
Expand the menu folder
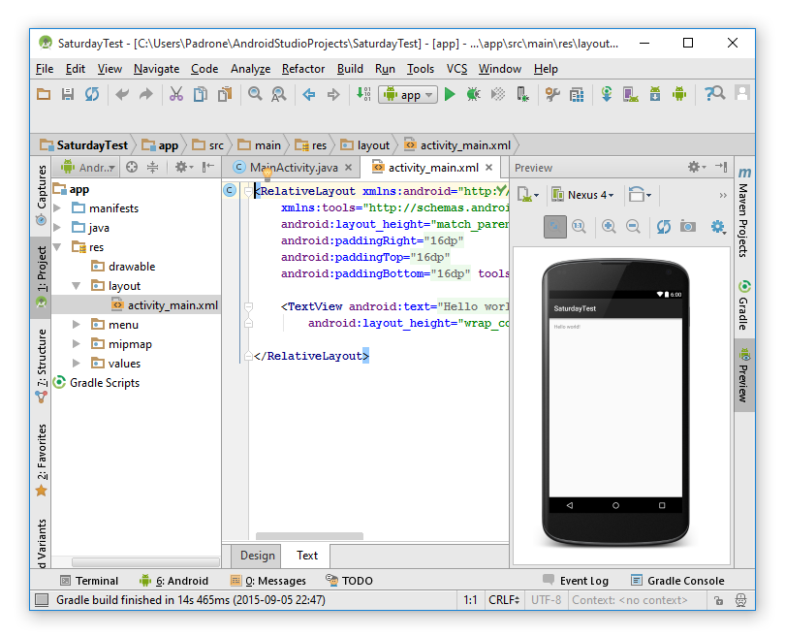[x=77, y=325]
